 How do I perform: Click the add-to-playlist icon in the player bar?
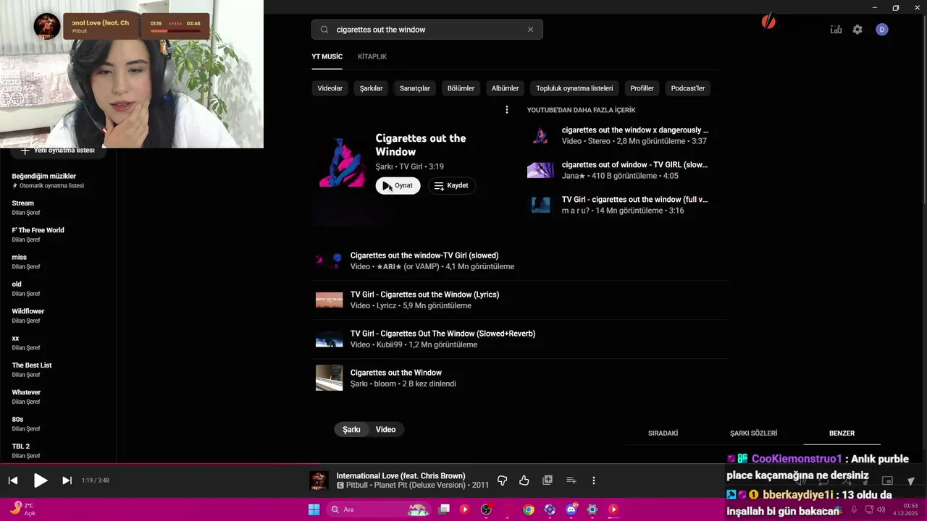571,480
